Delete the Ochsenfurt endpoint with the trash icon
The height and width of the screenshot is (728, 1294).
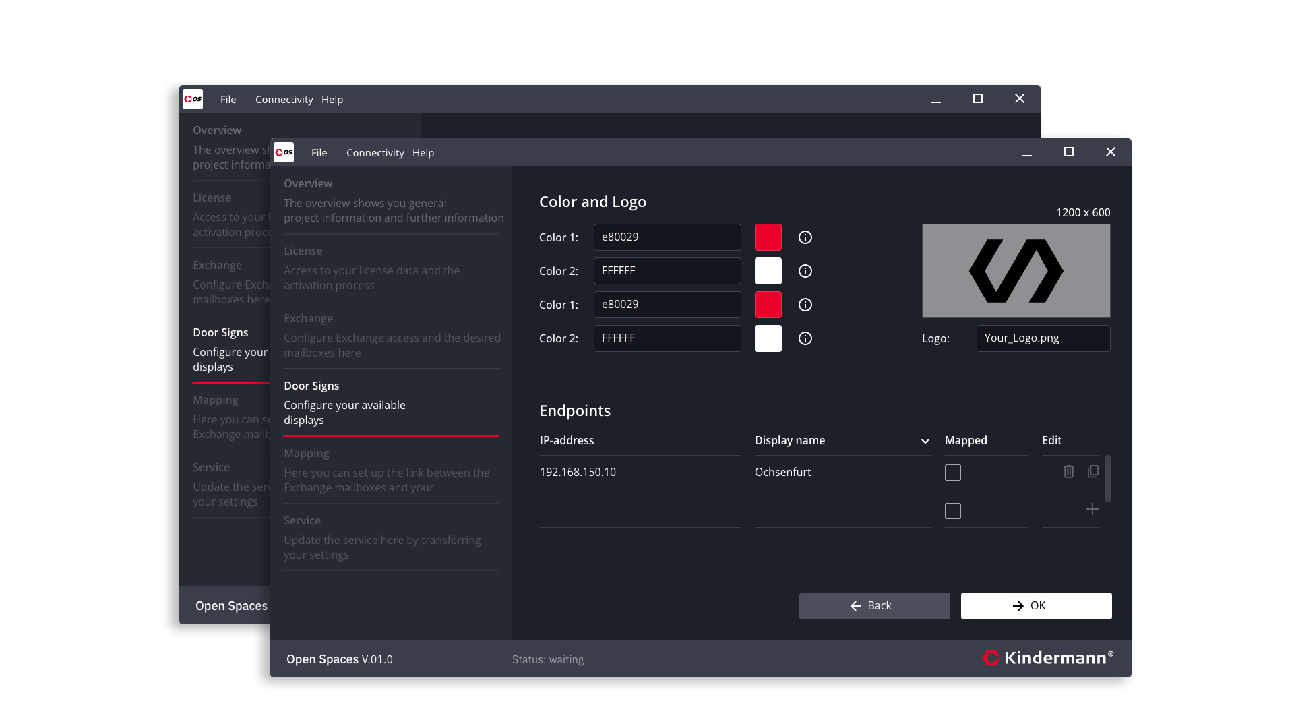[1068, 472]
